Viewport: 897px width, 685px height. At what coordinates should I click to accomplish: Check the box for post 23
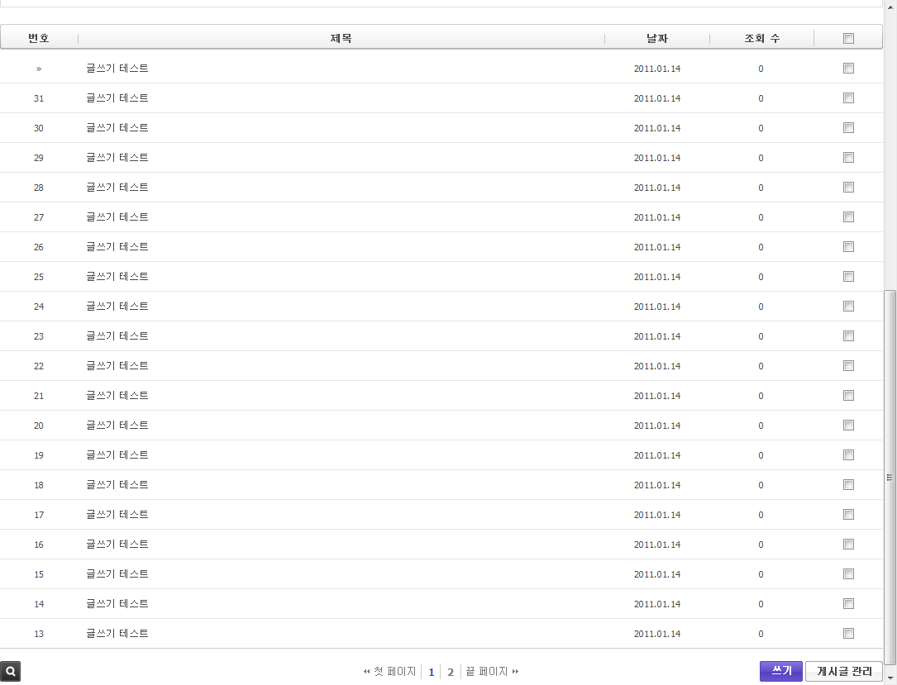[848, 336]
